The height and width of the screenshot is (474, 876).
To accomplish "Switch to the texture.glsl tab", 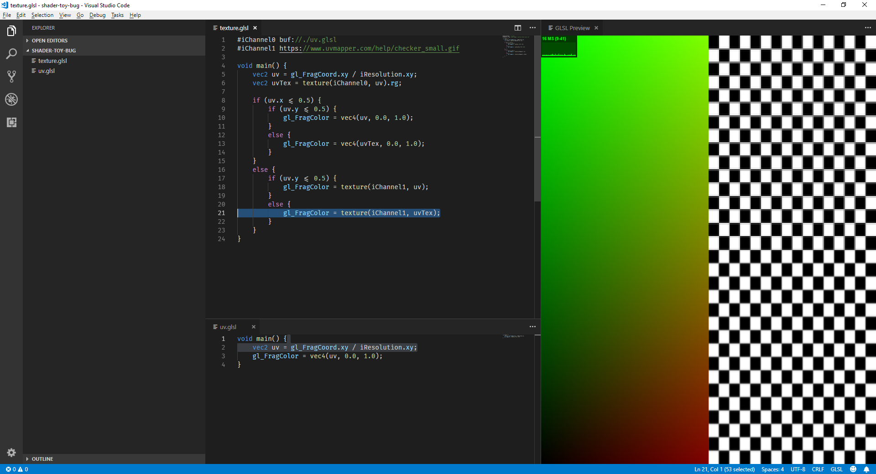I will pyautogui.click(x=234, y=28).
